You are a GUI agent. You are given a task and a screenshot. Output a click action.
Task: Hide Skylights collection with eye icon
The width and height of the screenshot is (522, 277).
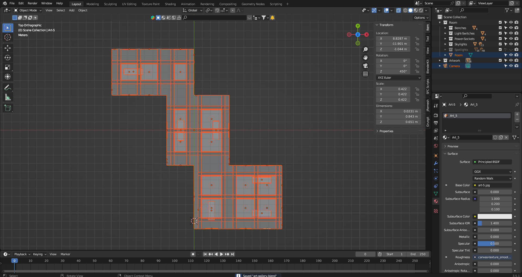click(x=511, y=44)
